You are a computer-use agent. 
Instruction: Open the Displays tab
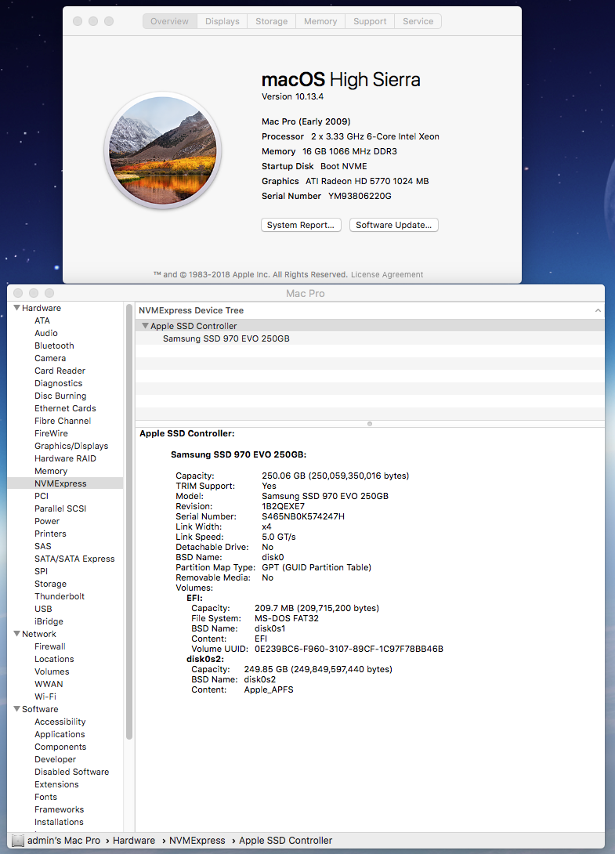pos(222,21)
